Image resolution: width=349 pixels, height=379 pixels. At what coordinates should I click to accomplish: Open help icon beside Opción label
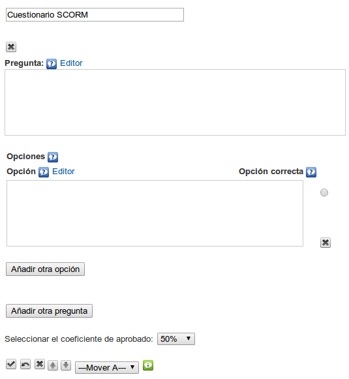44,172
